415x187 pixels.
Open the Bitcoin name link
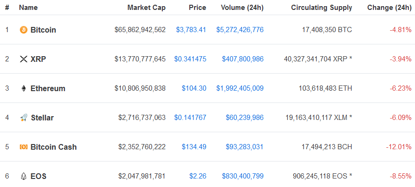click(x=44, y=30)
